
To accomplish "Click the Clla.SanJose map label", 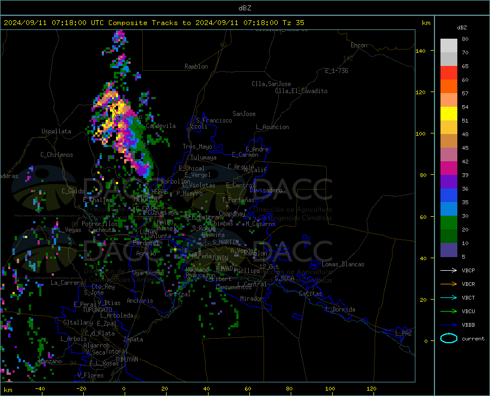I will (271, 84).
